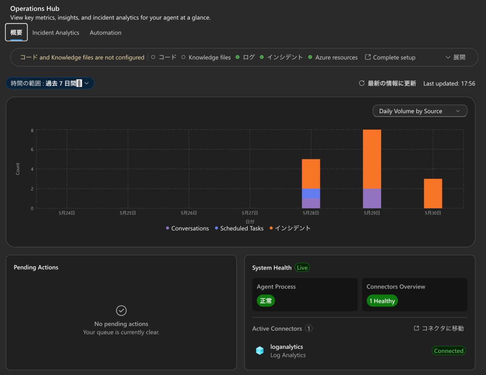Image resolution: width=486 pixels, height=375 pixels.
Task: Switch to the Incident Analytics tab
Action: (x=56, y=33)
